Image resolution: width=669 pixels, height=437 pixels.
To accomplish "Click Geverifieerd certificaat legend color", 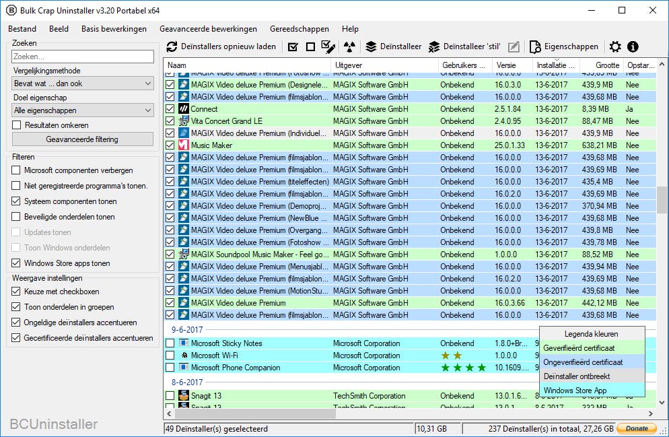I will tap(592, 348).
